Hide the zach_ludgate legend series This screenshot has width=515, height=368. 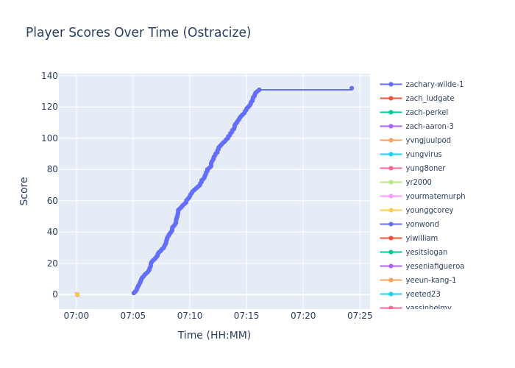pos(430,99)
